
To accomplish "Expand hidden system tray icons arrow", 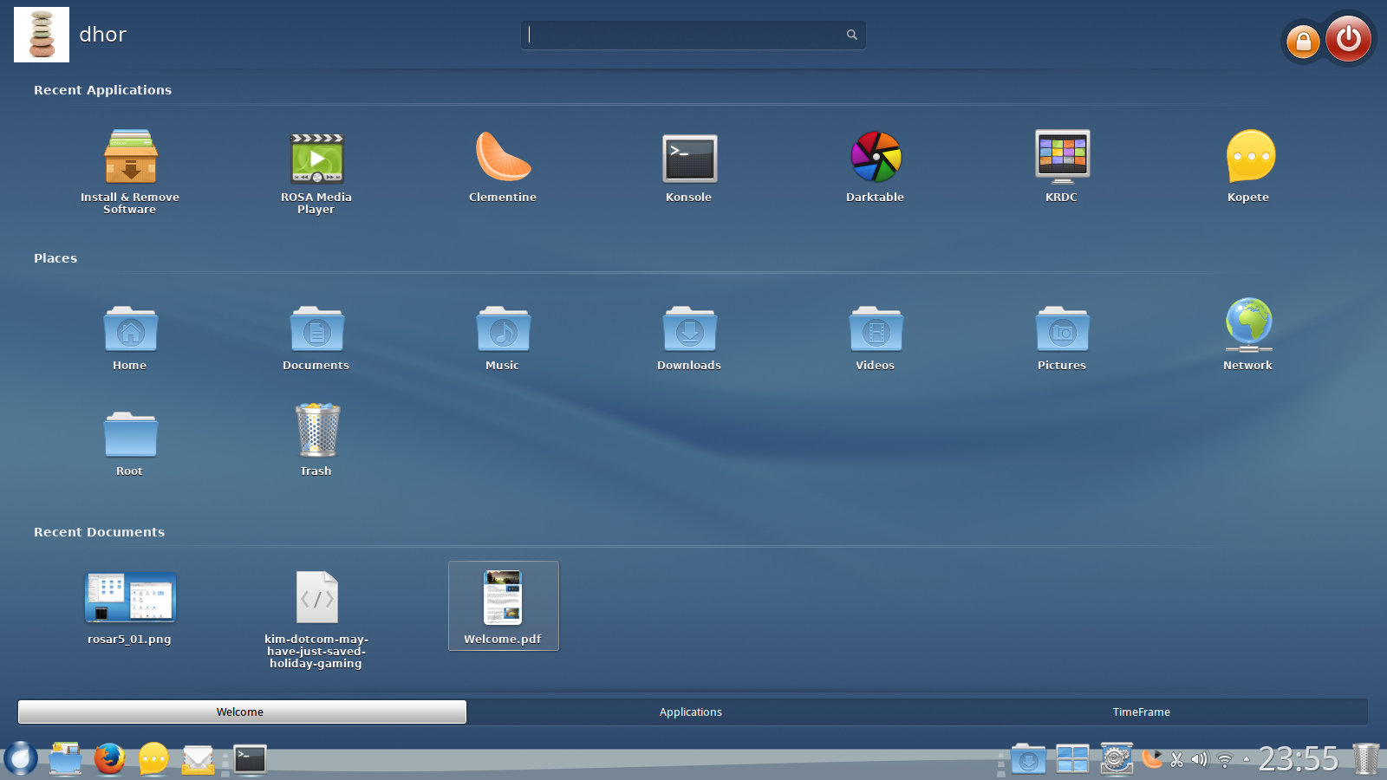I will pyautogui.click(x=1247, y=759).
